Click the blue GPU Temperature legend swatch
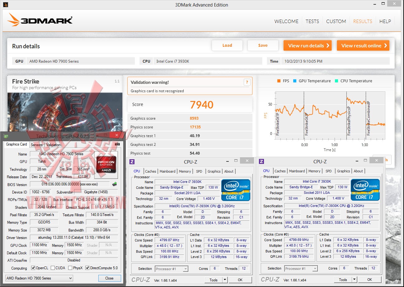Image resolution: width=404 pixels, height=287 pixels. tap(294, 81)
